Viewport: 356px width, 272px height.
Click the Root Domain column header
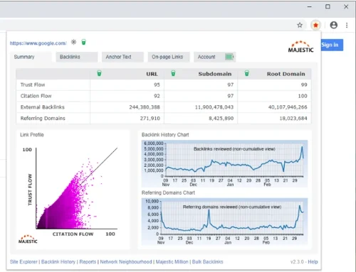(286, 74)
